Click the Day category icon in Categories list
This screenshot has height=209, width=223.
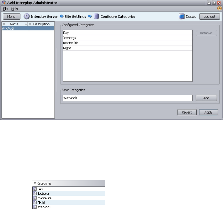[x=35, y=189]
